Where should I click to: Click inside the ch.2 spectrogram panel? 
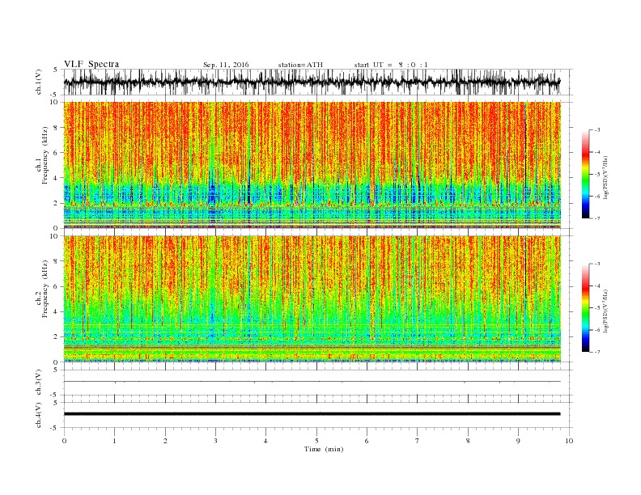coord(312,299)
